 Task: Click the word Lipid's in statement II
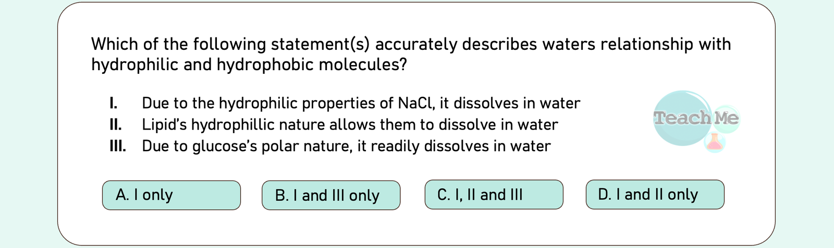(x=164, y=125)
